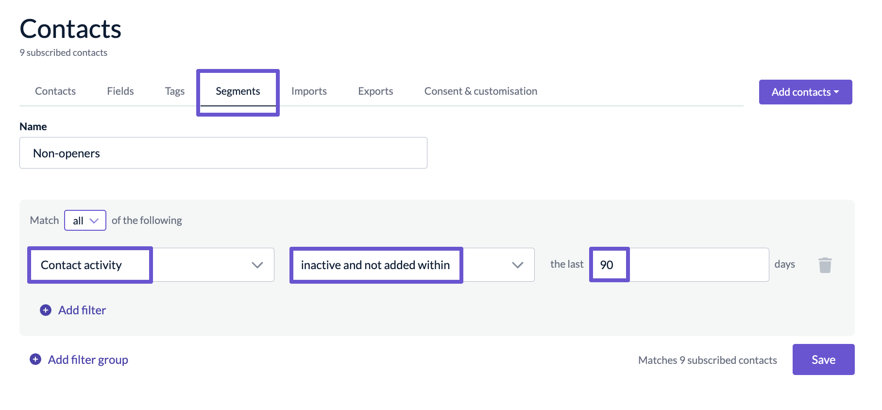The width and height of the screenshot is (882, 410).
Task: Switch to the Tags tab
Action: point(175,91)
